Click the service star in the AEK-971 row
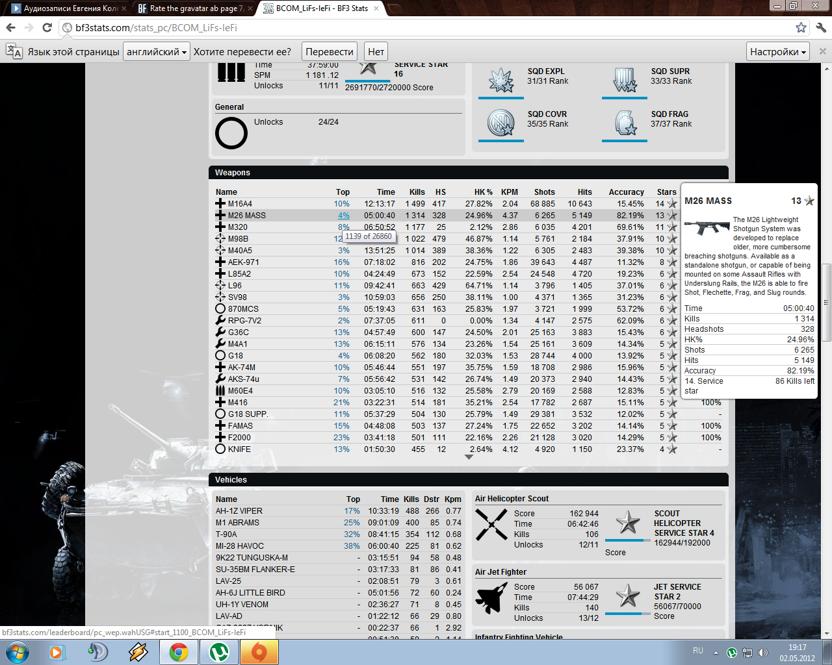Viewport: 832px width, 665px height. click(672, 262)
